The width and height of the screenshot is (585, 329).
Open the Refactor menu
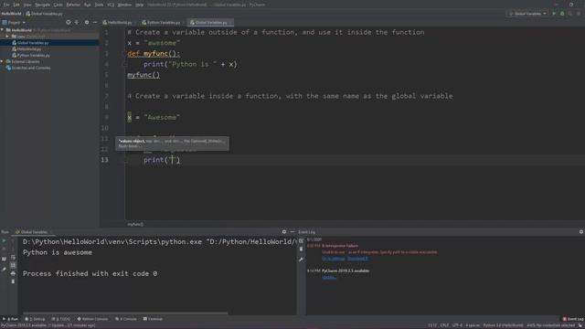click(x=73, y=5)
